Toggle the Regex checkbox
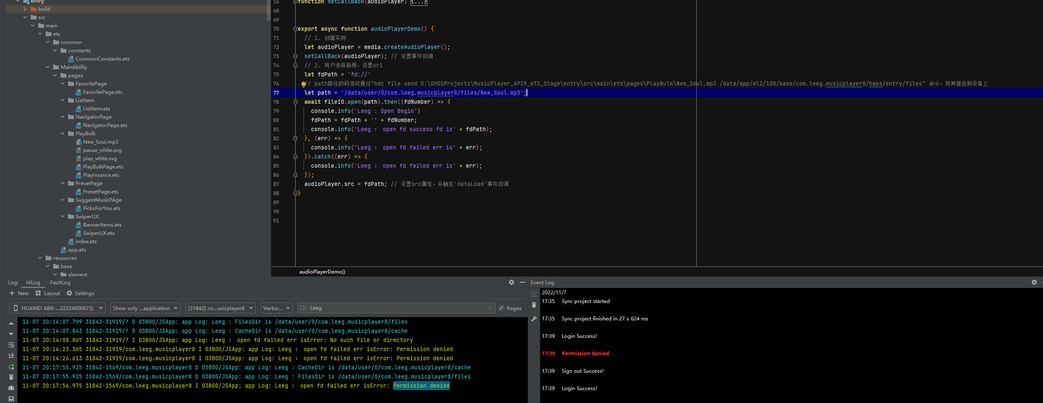The height and width of the screenshot is (403, 1043). pyautogui.click(x=501, y=308)
